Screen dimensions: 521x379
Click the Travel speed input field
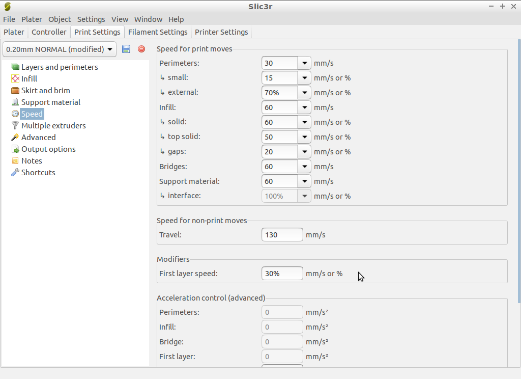(x=282, y=235)
